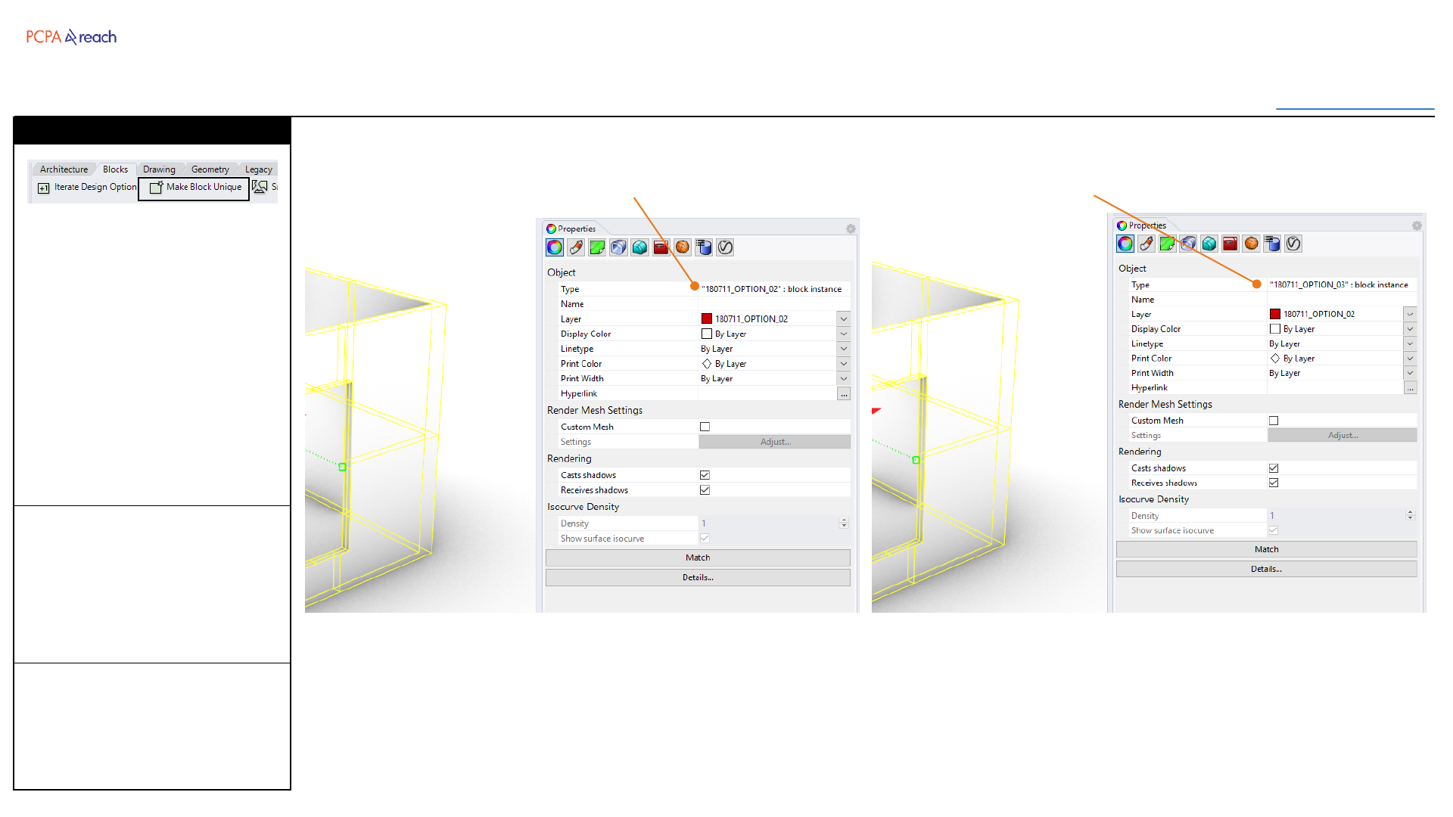Expand Print Color dropdown in right Properties panel
1453x817 pixels.
click(x=1410, y=359)
